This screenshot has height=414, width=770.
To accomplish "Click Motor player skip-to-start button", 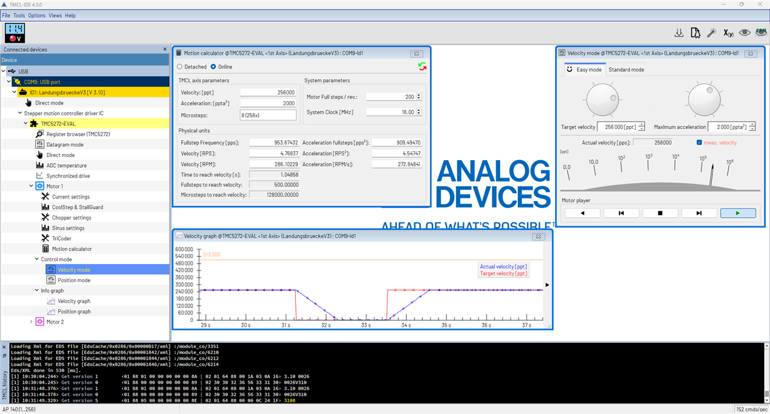I will (x=621, y=213).
